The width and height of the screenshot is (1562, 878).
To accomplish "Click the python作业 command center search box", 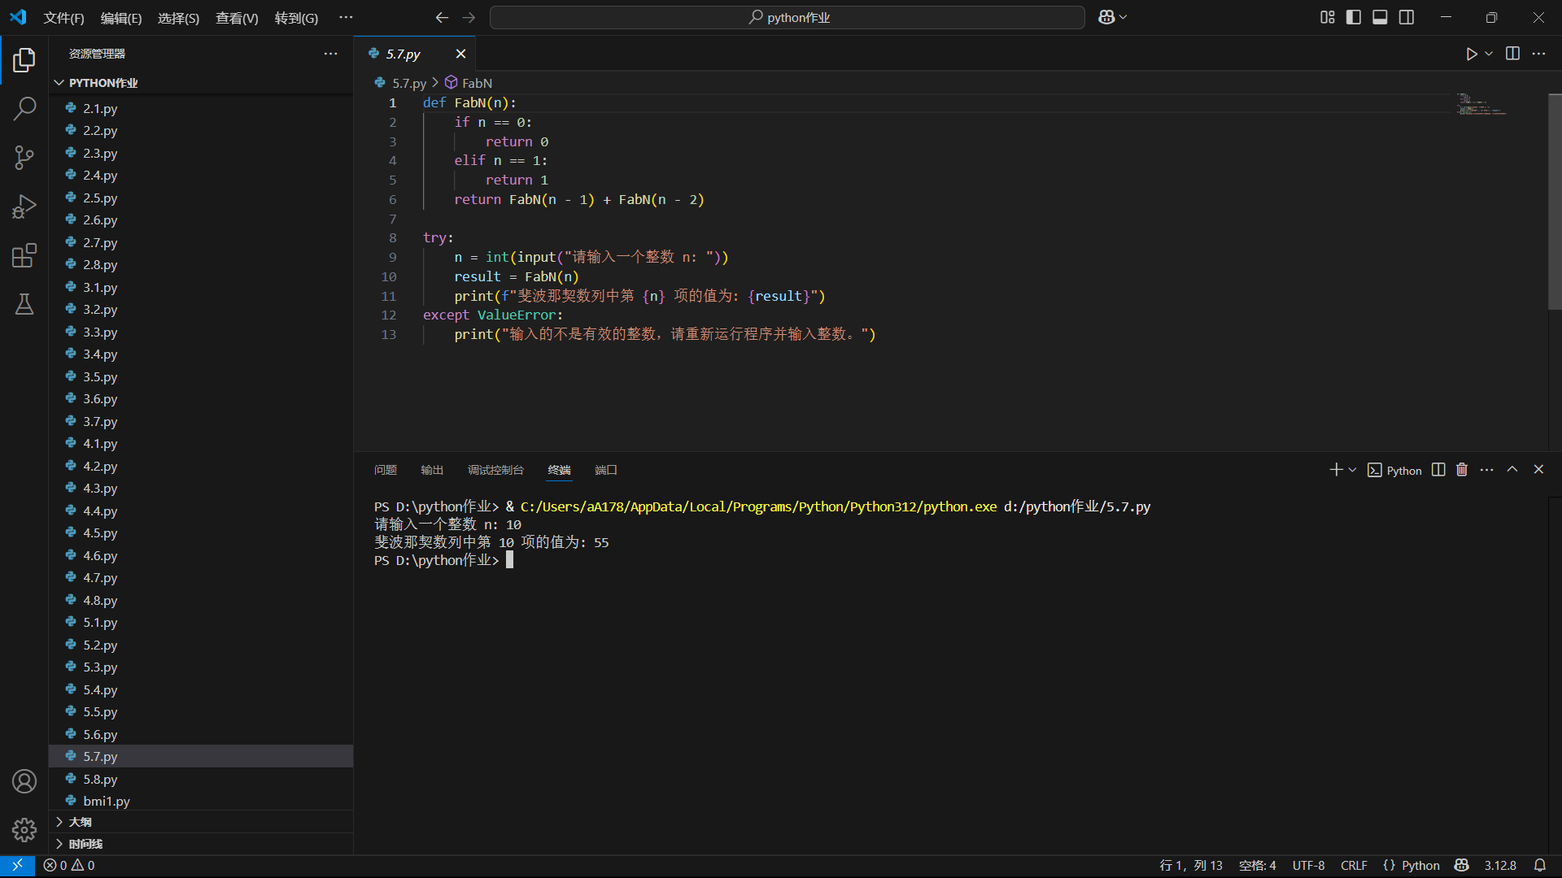I will 788,17.
